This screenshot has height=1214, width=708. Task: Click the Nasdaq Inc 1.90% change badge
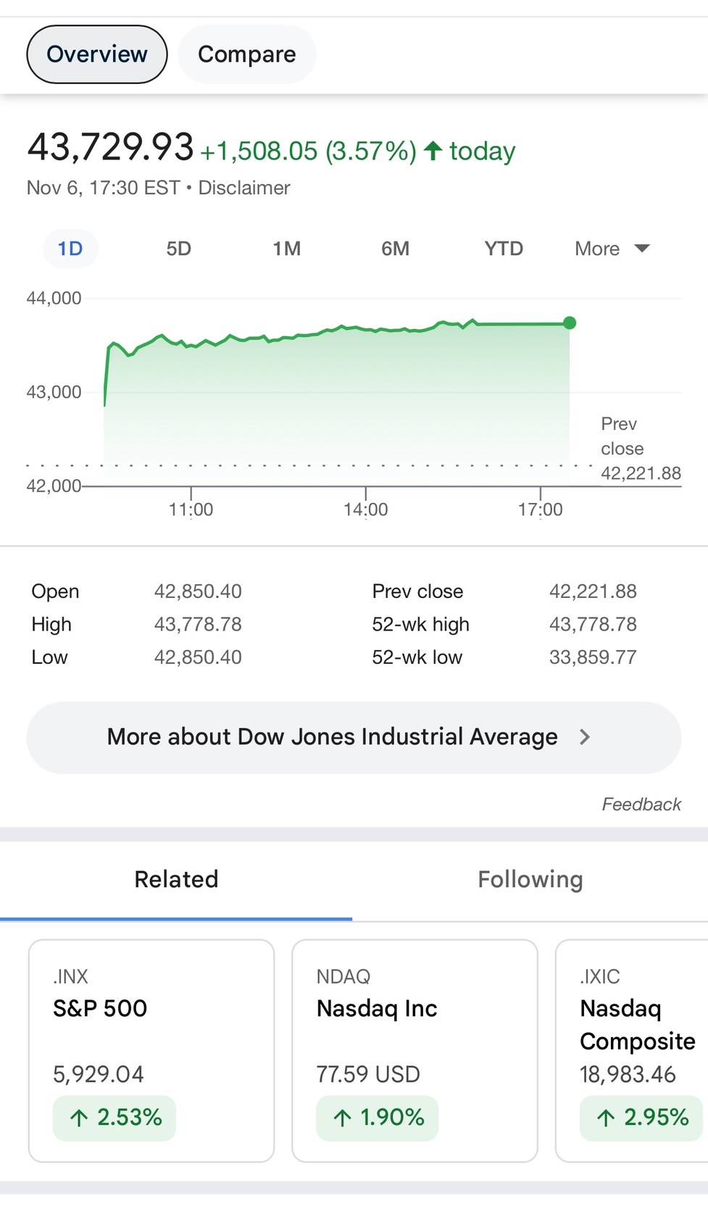pyautogui.click(x=378, y=1118)
